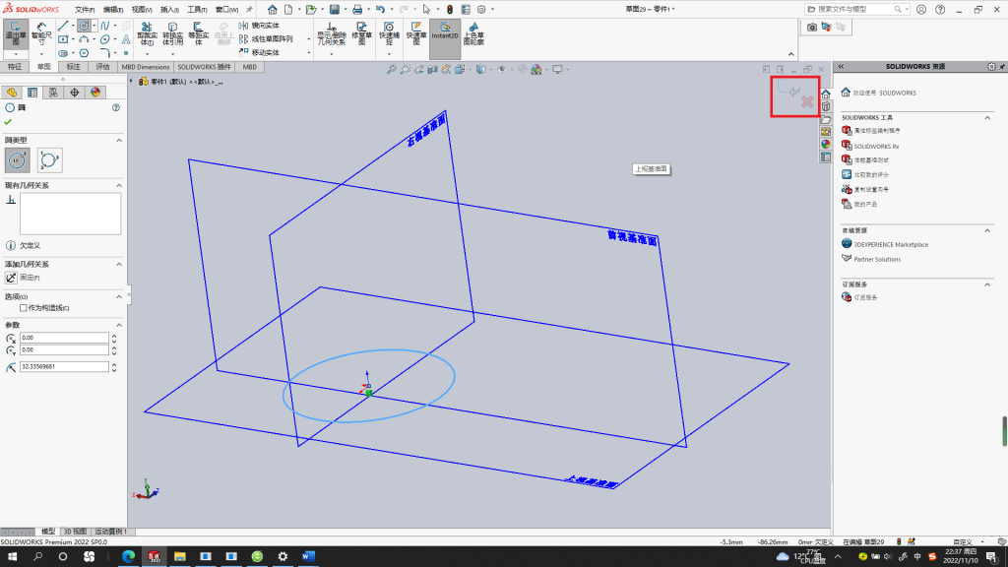1008x567 pixels.
Task: Click the Rebuild traffic light icon
Action: [450, 10]
